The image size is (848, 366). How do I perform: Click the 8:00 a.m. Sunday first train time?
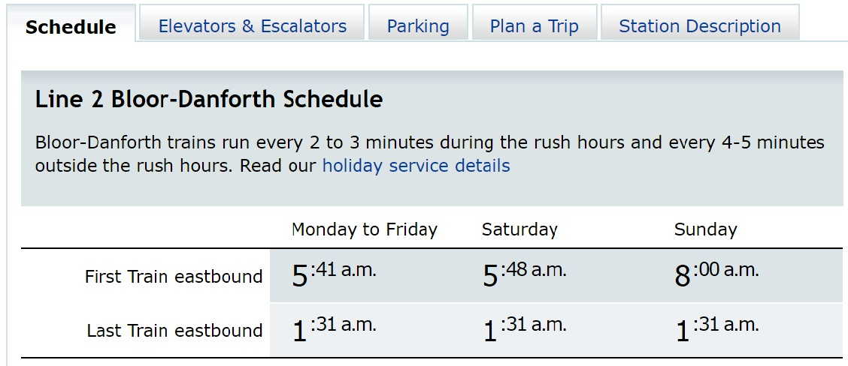click(716, 274)
